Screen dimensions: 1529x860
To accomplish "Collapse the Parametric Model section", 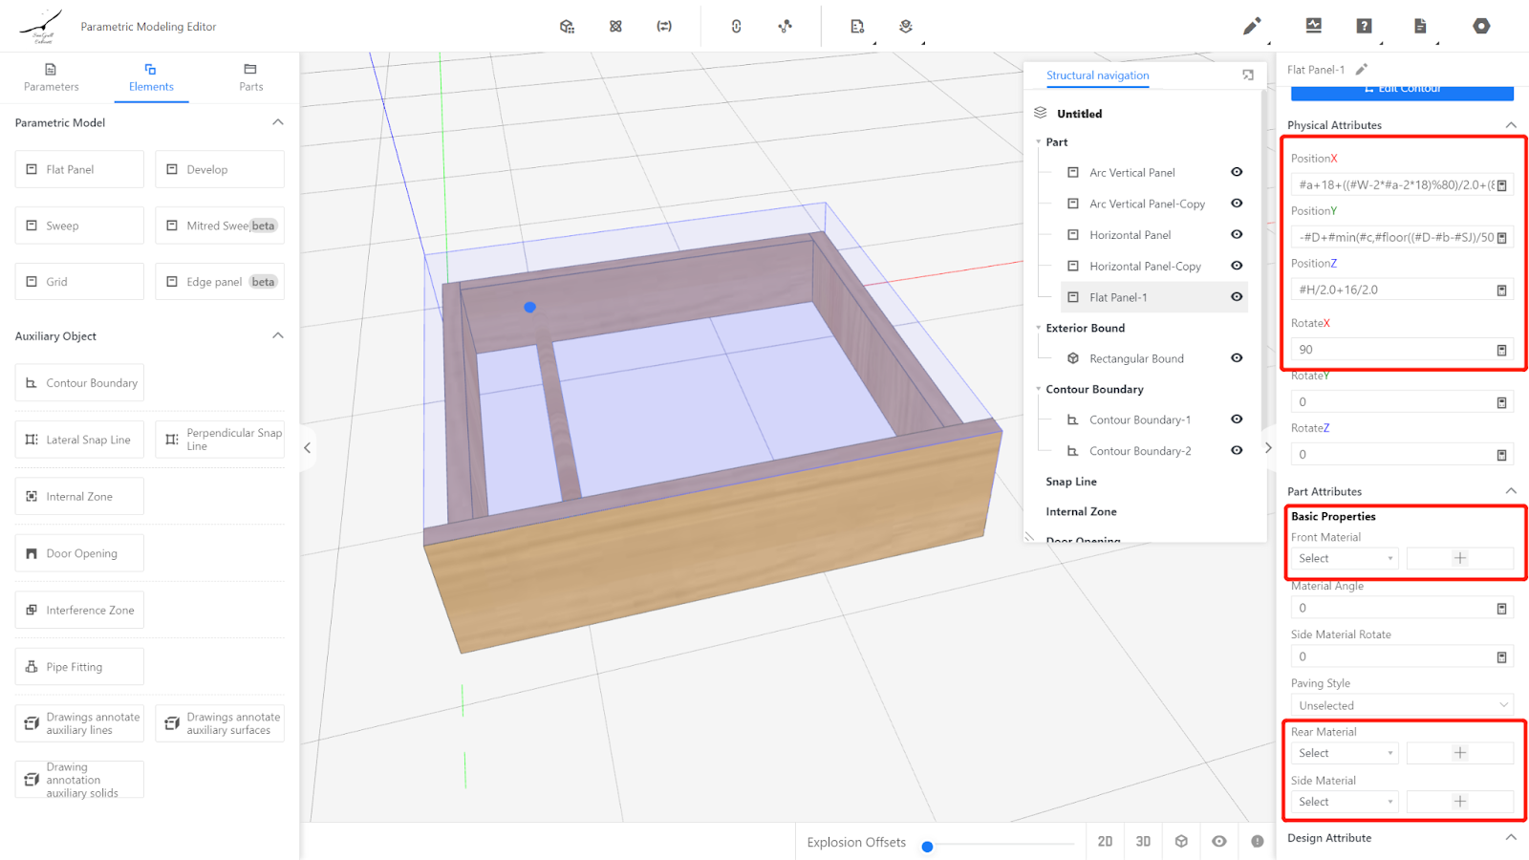I will click(x=278, y=122).
